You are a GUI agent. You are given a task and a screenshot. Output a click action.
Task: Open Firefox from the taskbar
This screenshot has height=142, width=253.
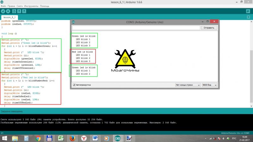[72, 138]
